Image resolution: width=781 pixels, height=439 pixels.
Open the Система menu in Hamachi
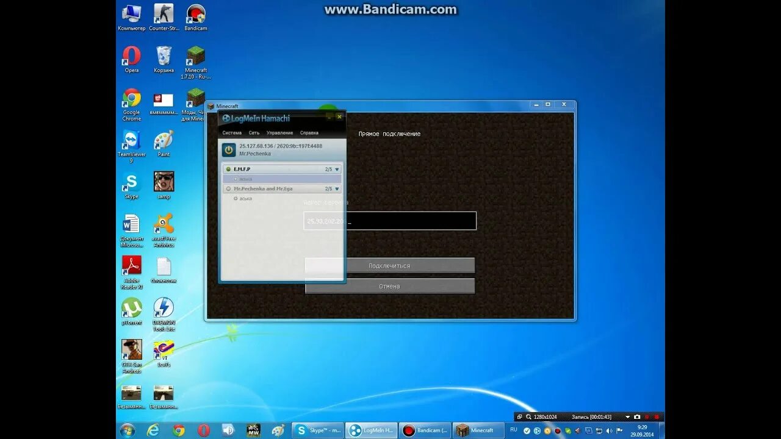(232, 133)
